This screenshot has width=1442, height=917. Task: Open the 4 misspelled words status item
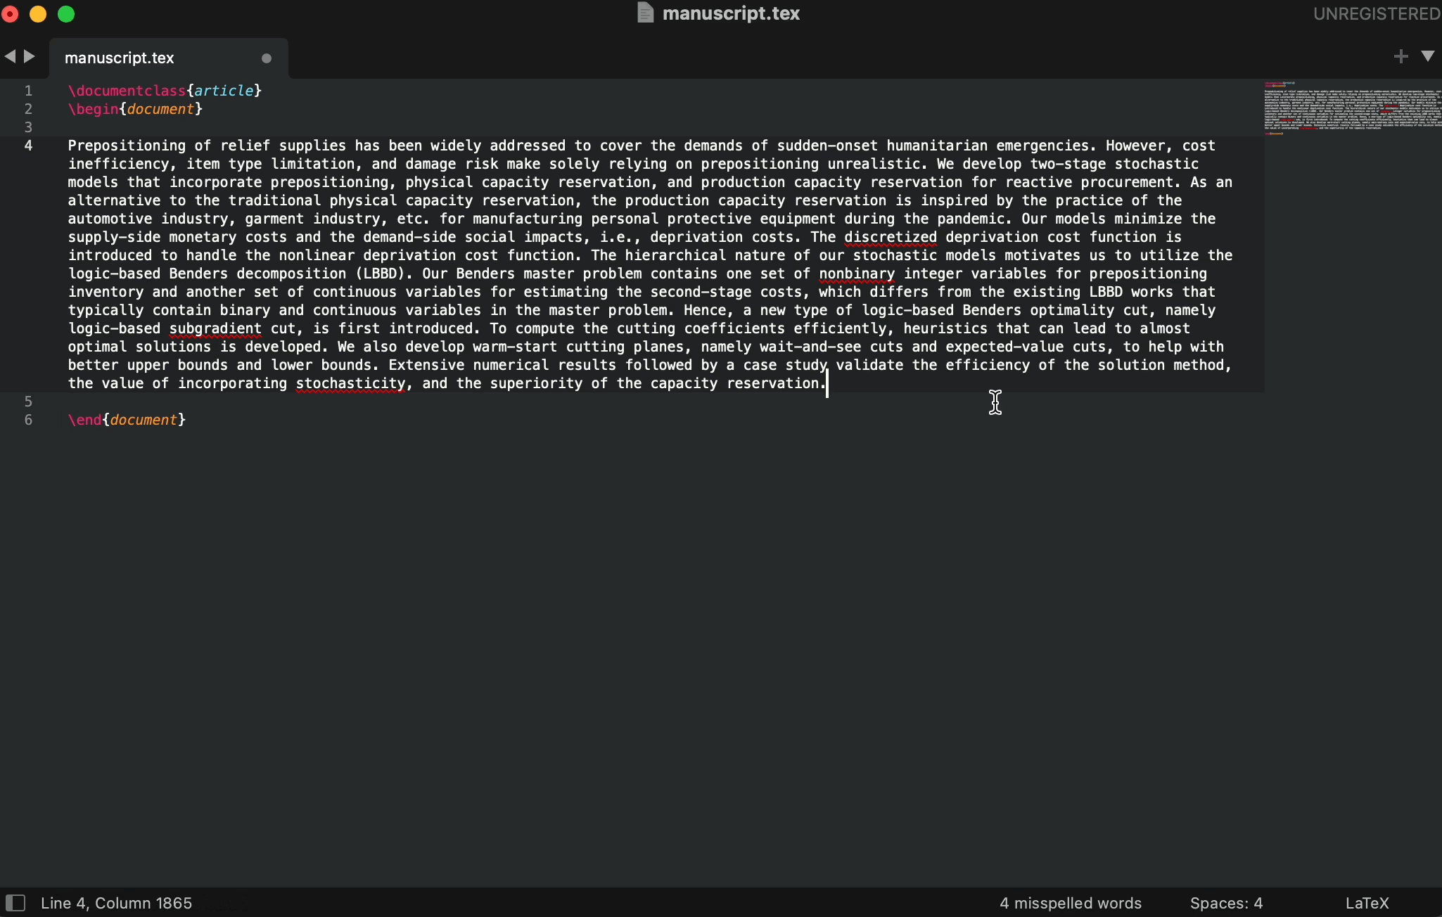click(1071, 903)
